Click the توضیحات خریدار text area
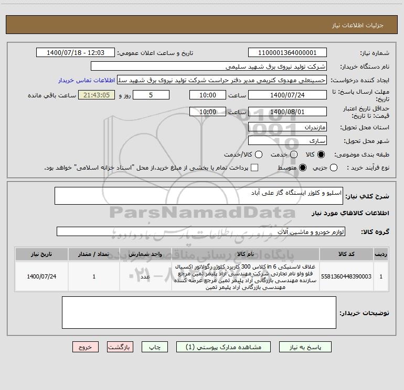404x390 pixels. [x=199, y=313]
